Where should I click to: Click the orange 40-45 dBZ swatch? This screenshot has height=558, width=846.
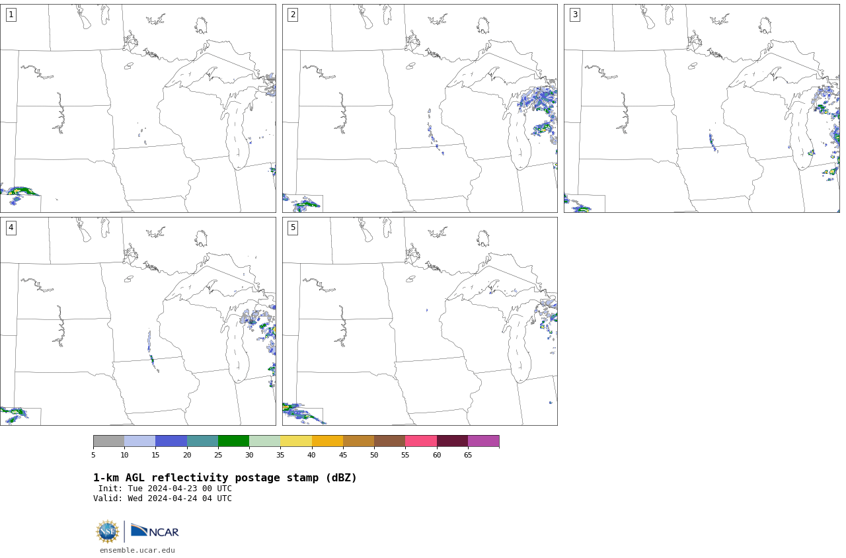(327, 441)
